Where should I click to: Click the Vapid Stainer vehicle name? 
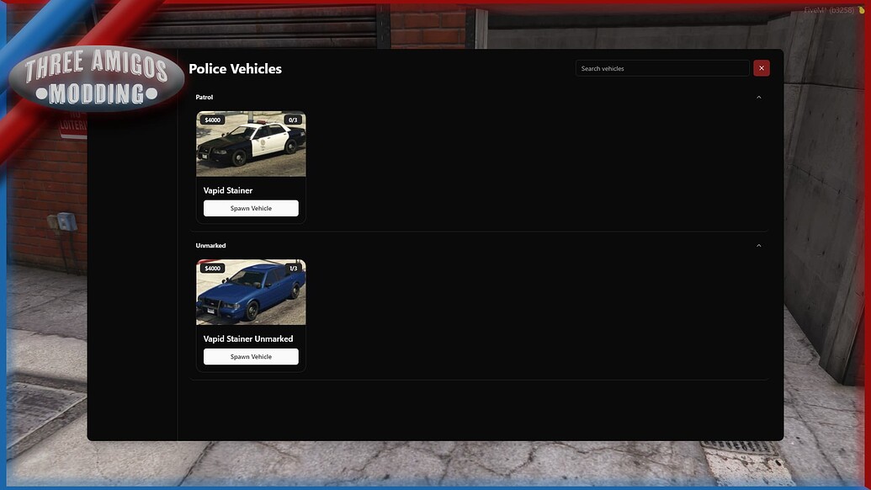227,189
